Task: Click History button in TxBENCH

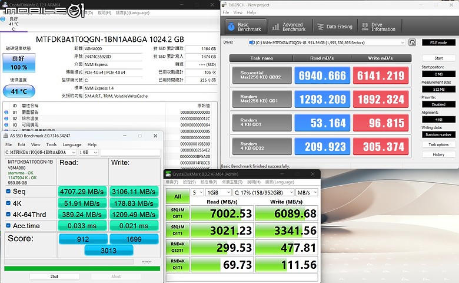Action: click(438, 154)
